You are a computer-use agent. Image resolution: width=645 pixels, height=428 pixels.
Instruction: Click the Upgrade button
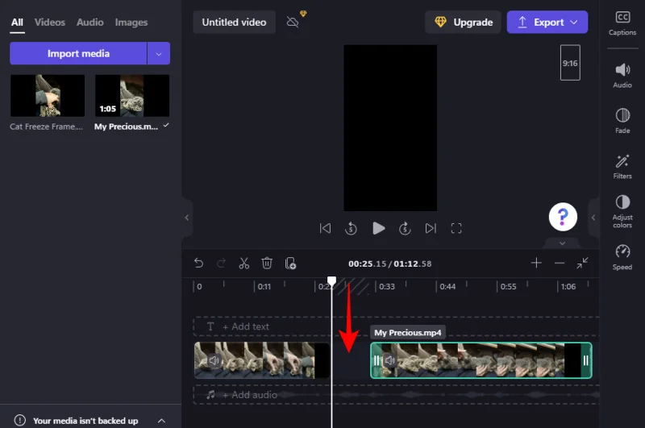(x=463, y=23)
